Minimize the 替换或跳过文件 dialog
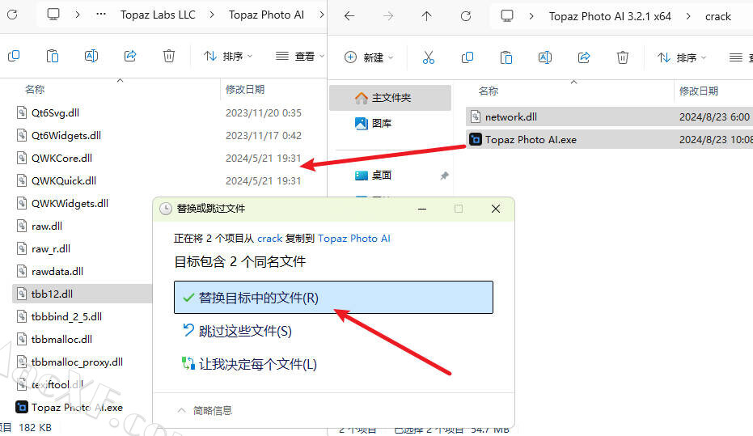 point(422,209)
